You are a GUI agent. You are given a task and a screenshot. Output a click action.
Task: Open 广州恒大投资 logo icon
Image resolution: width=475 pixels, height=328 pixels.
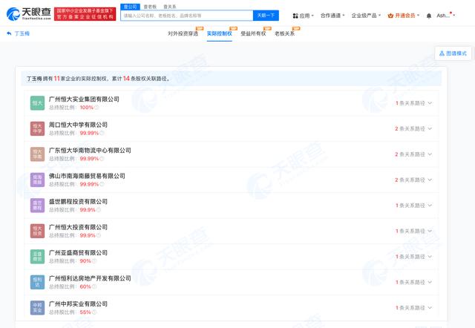[x=37, y=231]
